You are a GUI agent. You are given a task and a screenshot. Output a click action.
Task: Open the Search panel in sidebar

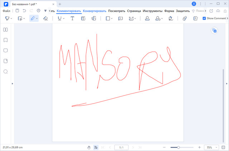coord(5,72)
